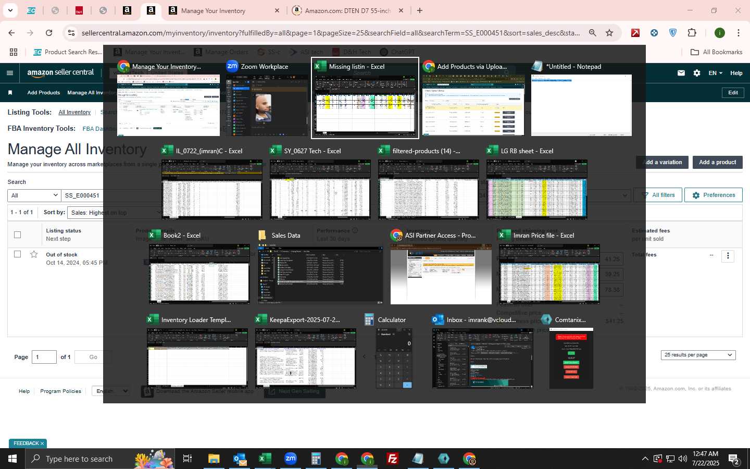
Task: Open File Explorer from taskbar
Action: (x=214, y=459)
